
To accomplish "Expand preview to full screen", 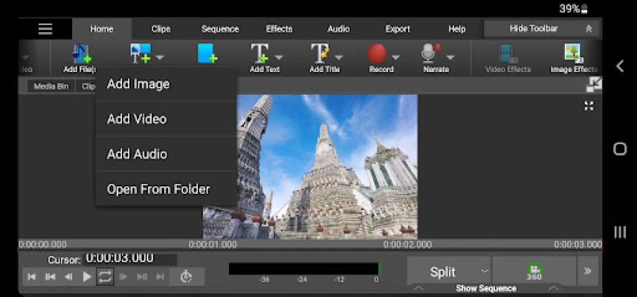I will pos(589,106).
